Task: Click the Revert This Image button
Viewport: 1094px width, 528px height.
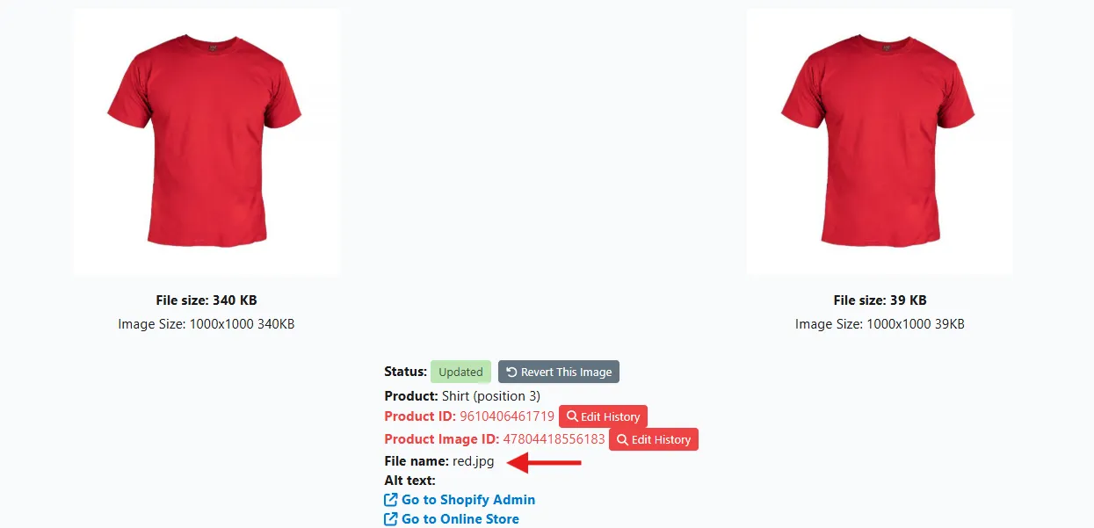Action: click(x=559, y=372)
